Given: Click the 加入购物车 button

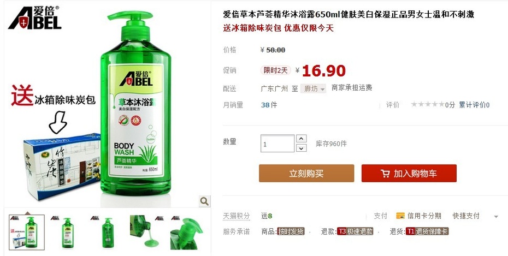Looking at the screenshot, I should point(409,173).
